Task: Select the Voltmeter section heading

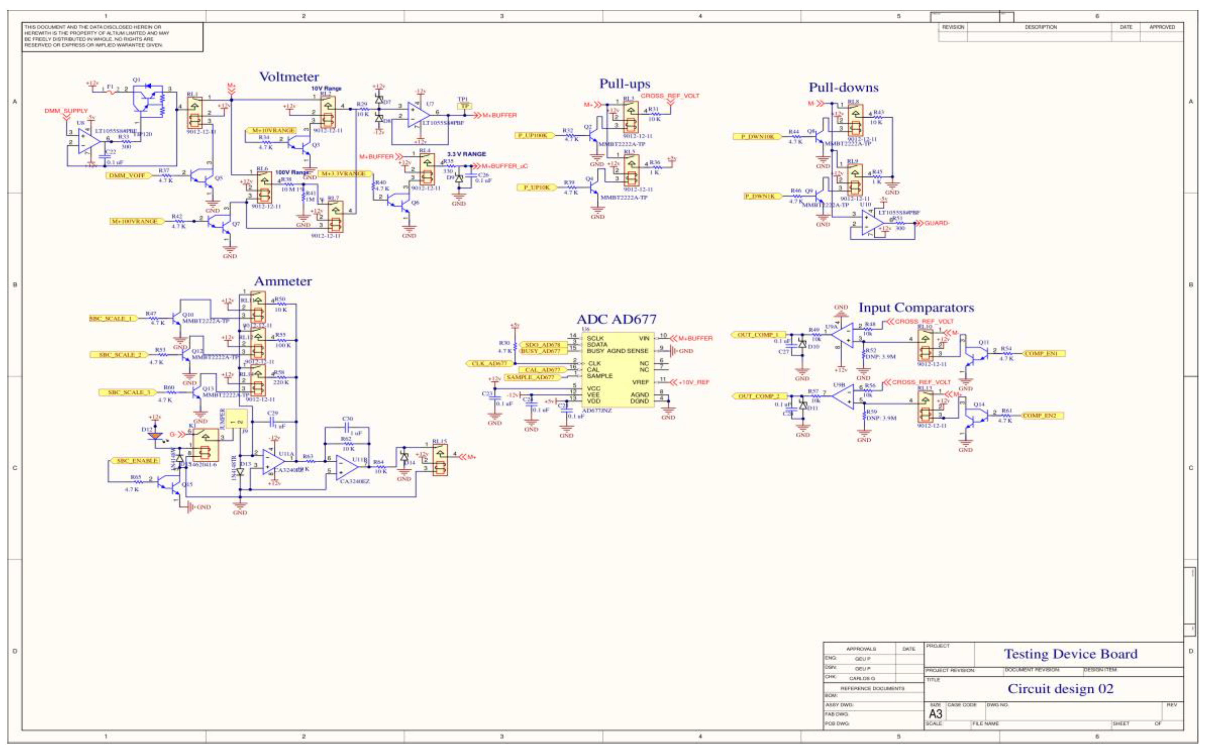Action: point(289,77)
